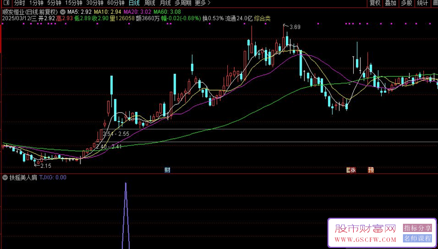Select the 30分钟 period tab
Screen dimensions: 438x249
(95, 3)
